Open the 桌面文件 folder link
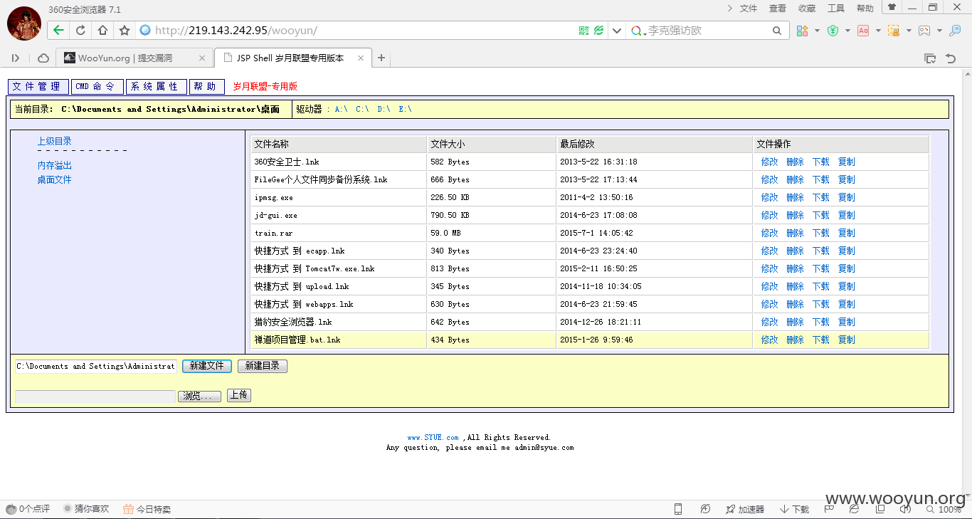This screenshot has height=519, width=972. pyautogui.click(x=55, y=179)
